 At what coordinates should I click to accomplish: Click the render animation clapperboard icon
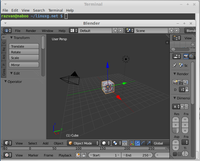[x=181, y=82]
